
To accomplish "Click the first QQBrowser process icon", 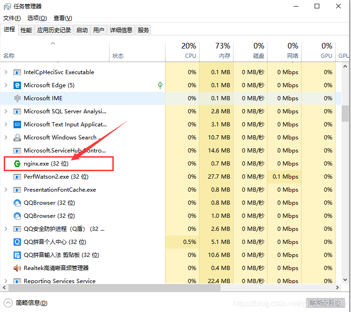I will click(x=17, y=203).
